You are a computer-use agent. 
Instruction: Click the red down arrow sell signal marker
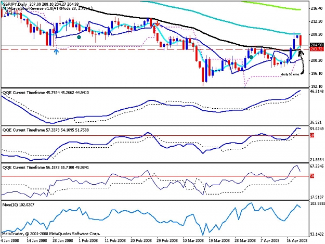(x=158, y=24)
